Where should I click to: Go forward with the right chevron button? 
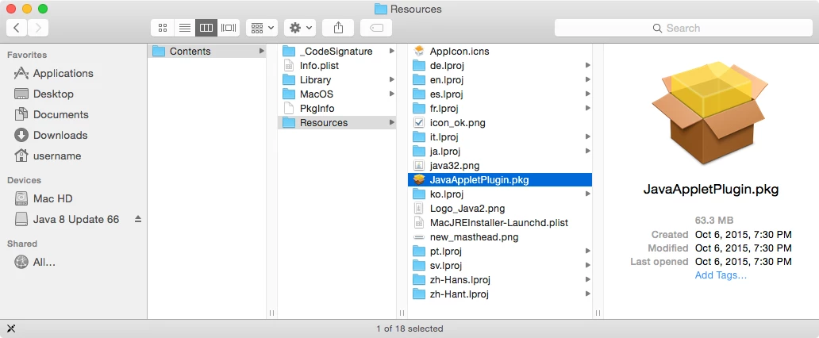pyautogui.click(x=38, y=28)
